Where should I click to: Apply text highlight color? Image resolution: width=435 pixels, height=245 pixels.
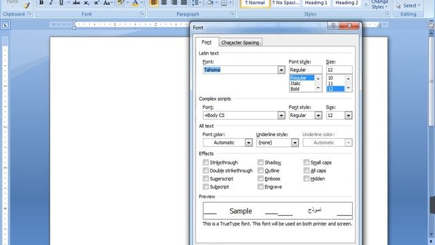click(121, 3)
